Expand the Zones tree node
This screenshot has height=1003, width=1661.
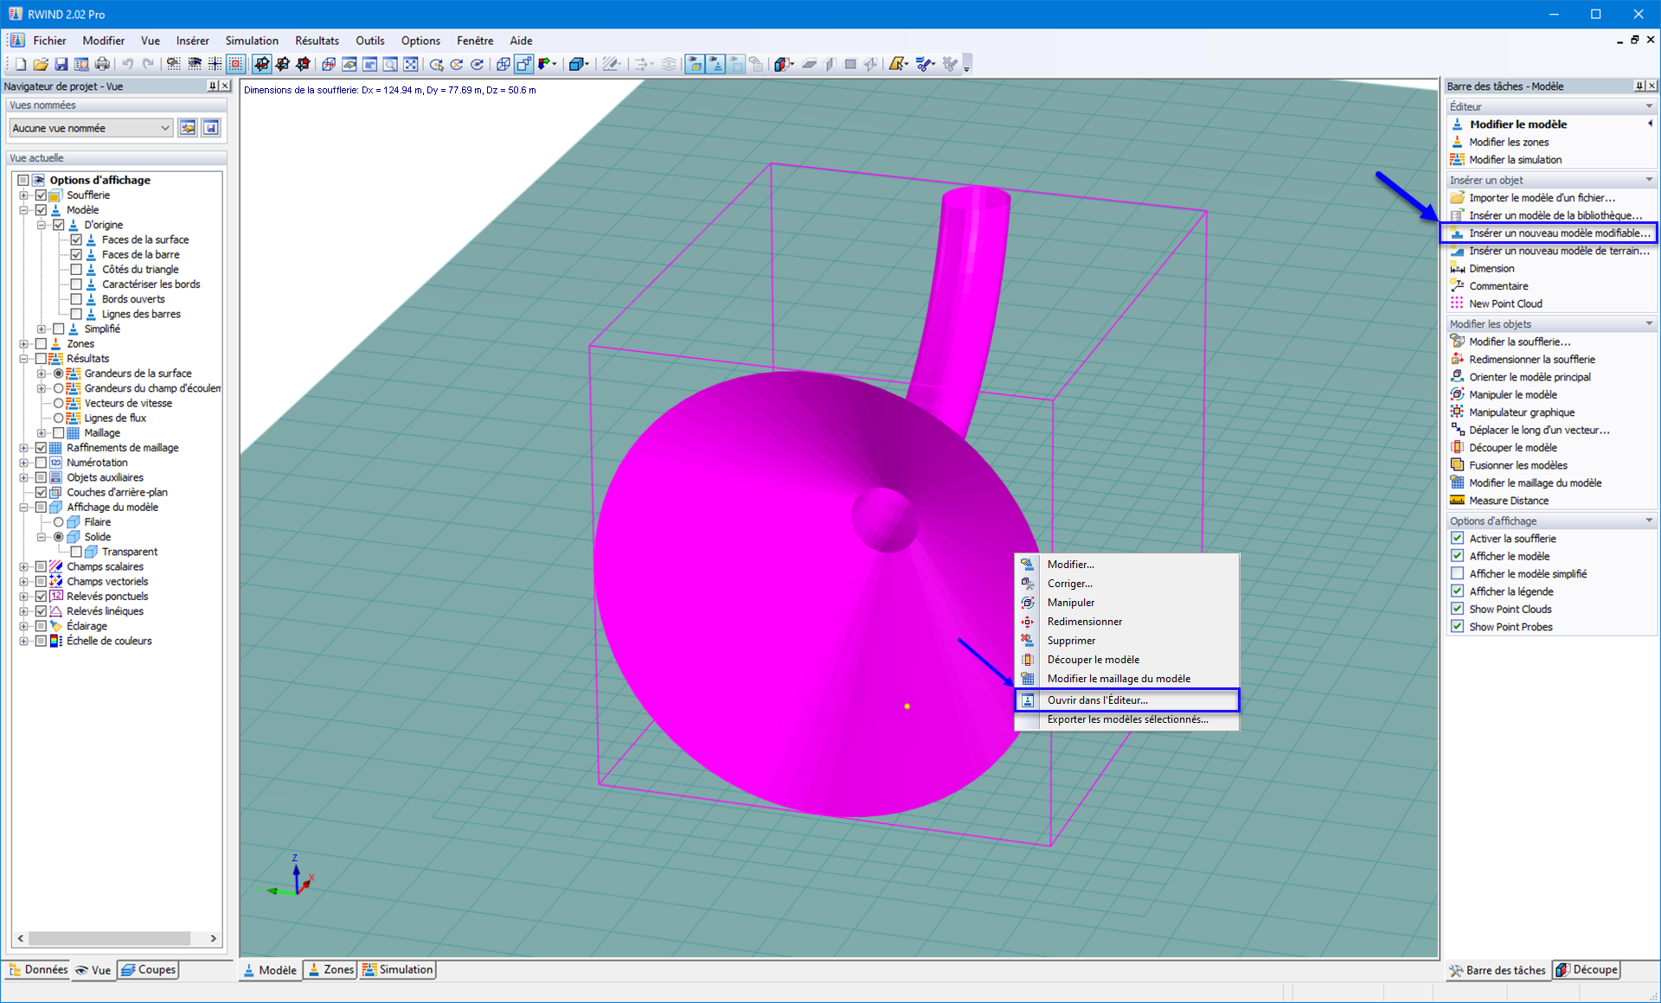pyautogui.click(x=24, y=344)
